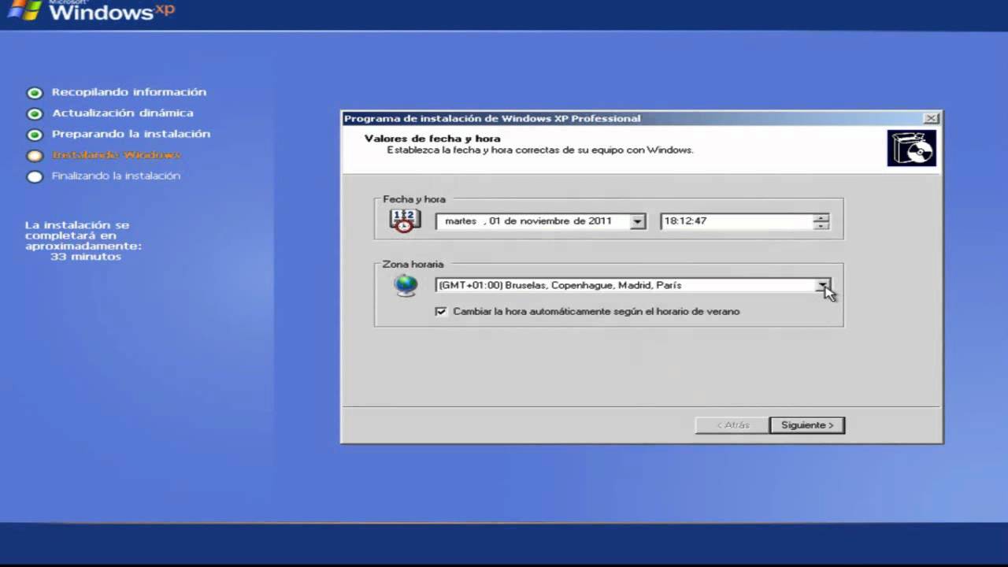Screen dimensions: 1008x567
Task: Click the time field showing 18:12:47
Action: click(736, 221)
